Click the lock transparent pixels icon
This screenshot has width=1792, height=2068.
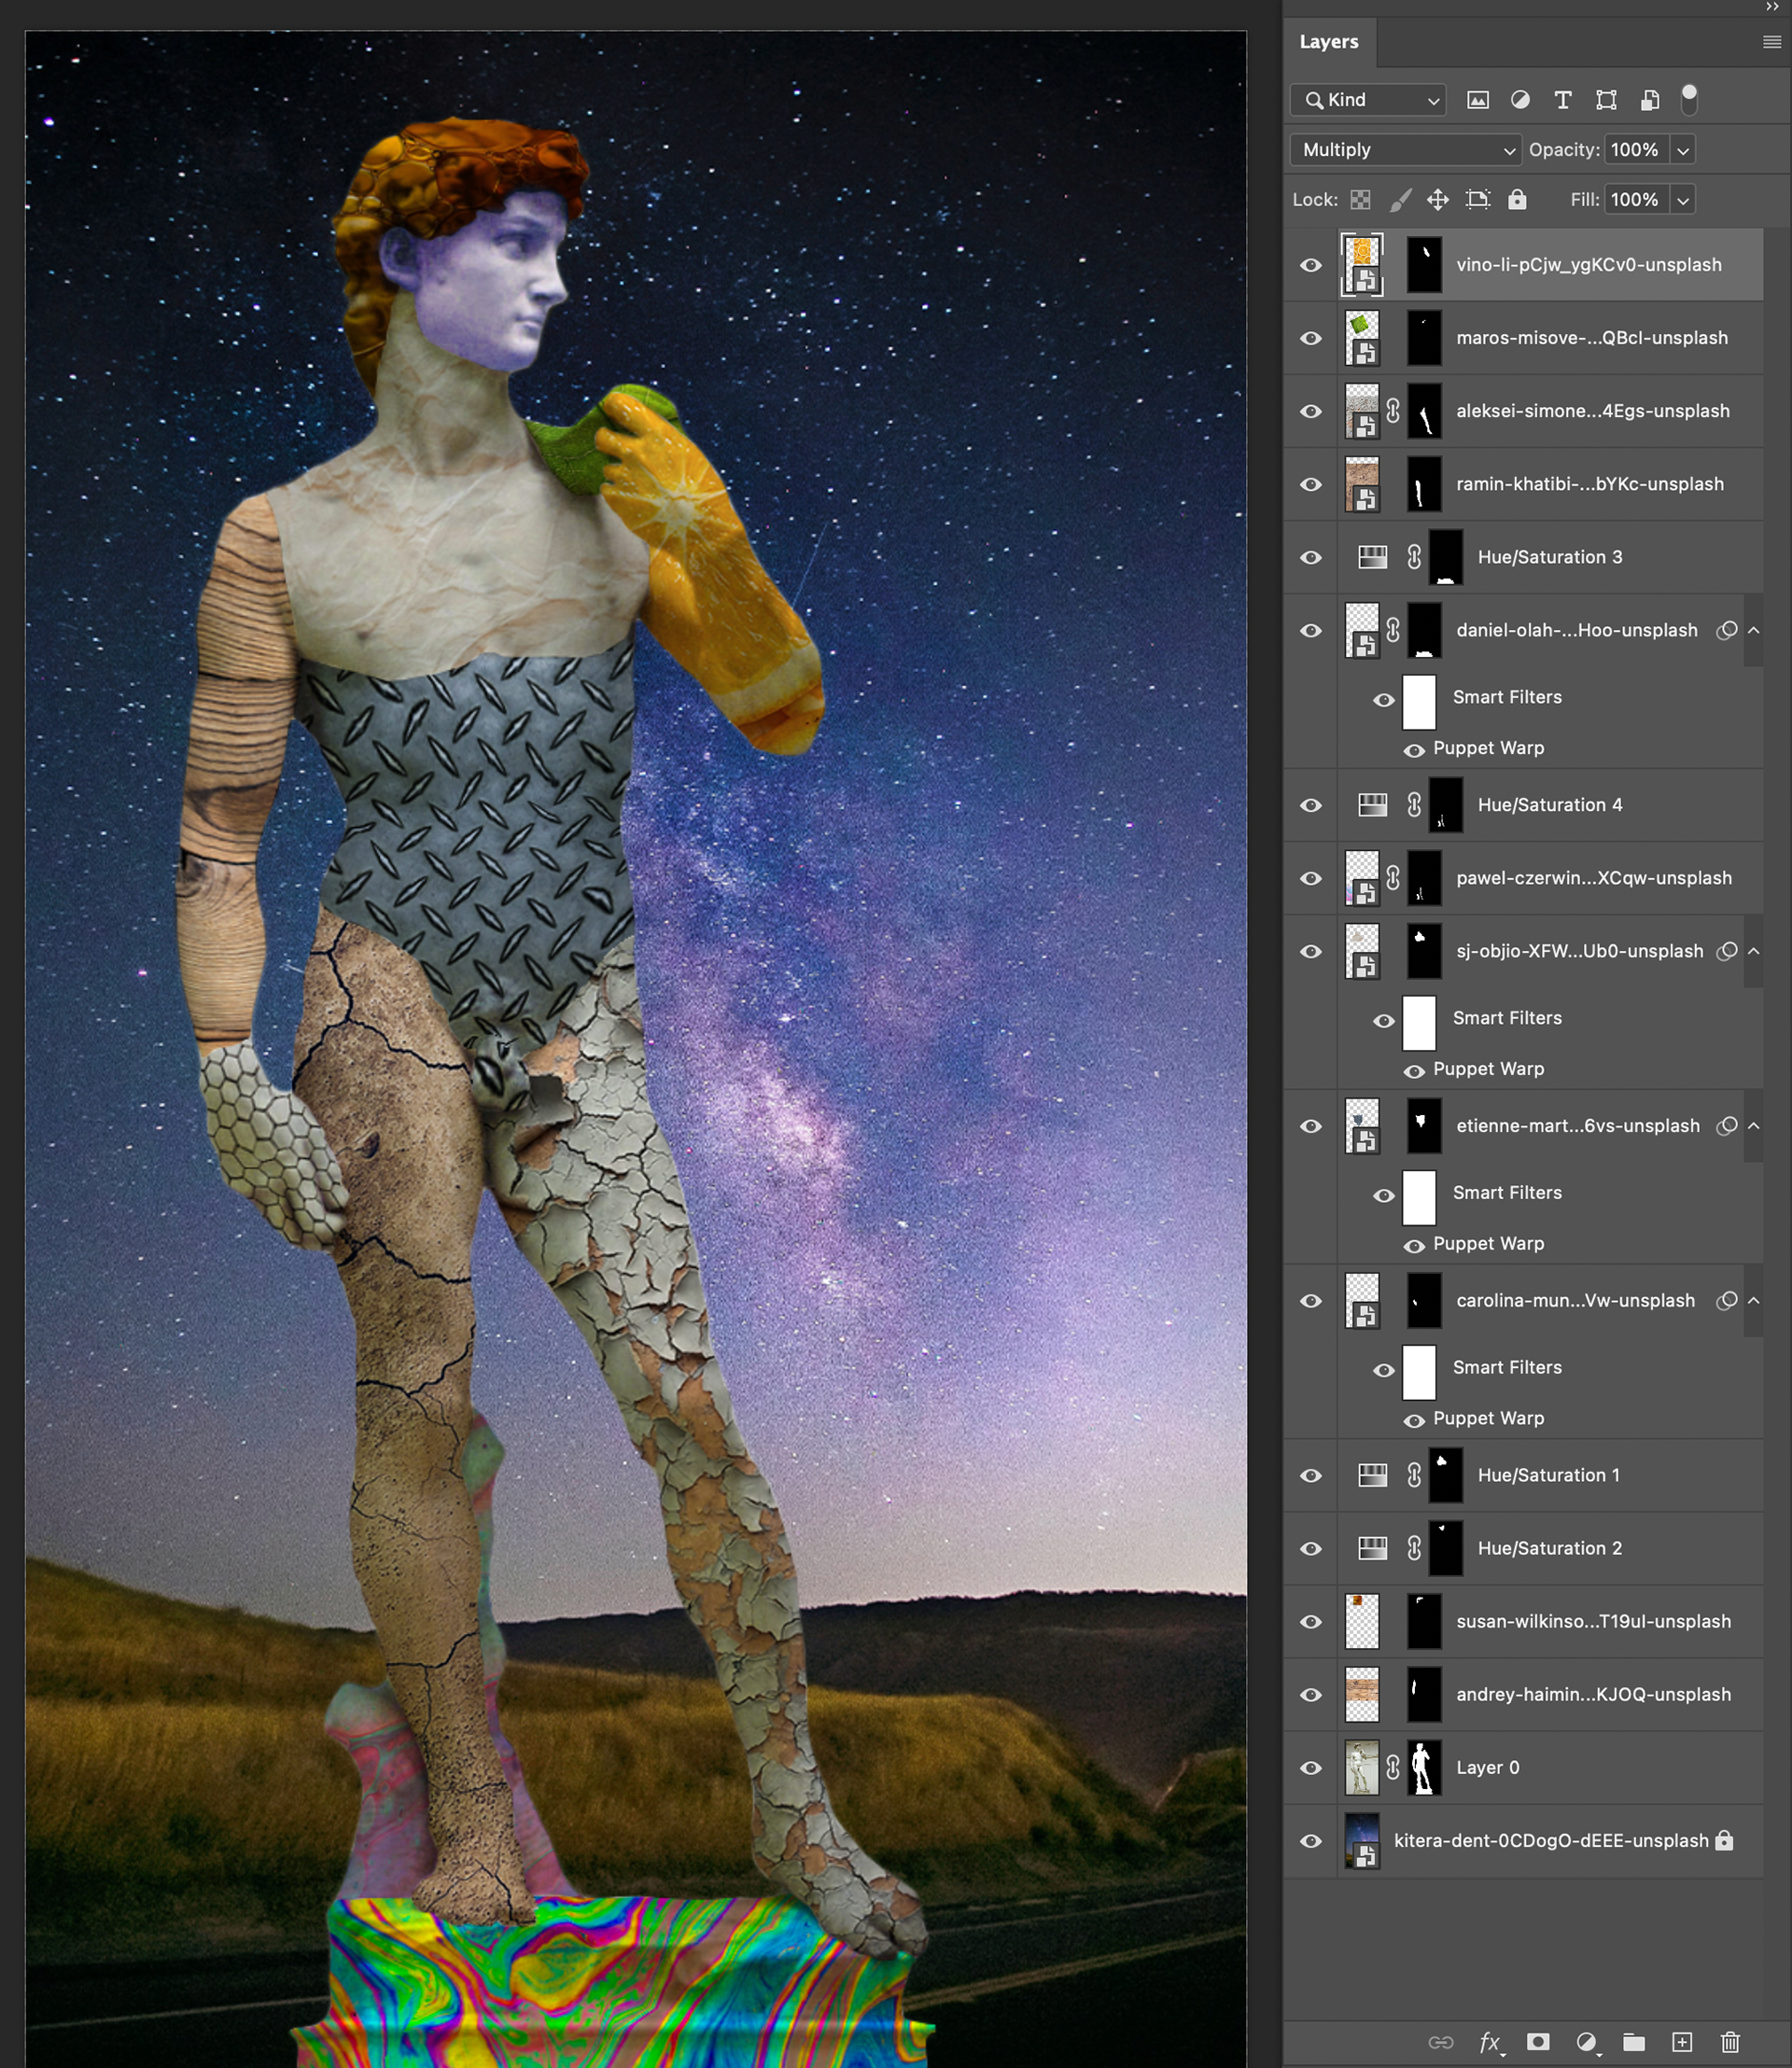tap(1360, 200)
